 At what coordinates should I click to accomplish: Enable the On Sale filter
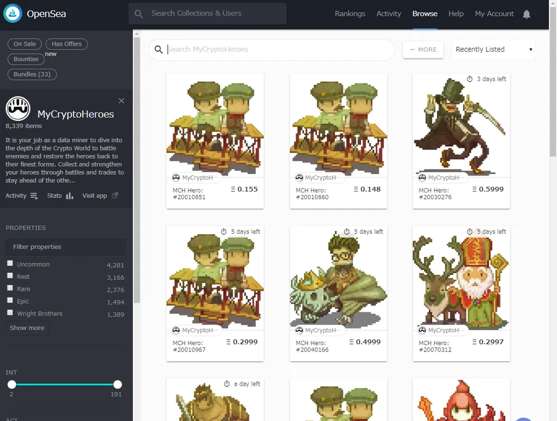pos(24,44)
